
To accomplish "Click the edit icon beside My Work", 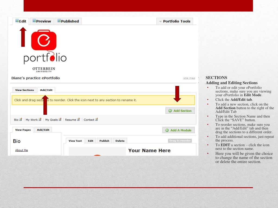I will pos(40,120).
